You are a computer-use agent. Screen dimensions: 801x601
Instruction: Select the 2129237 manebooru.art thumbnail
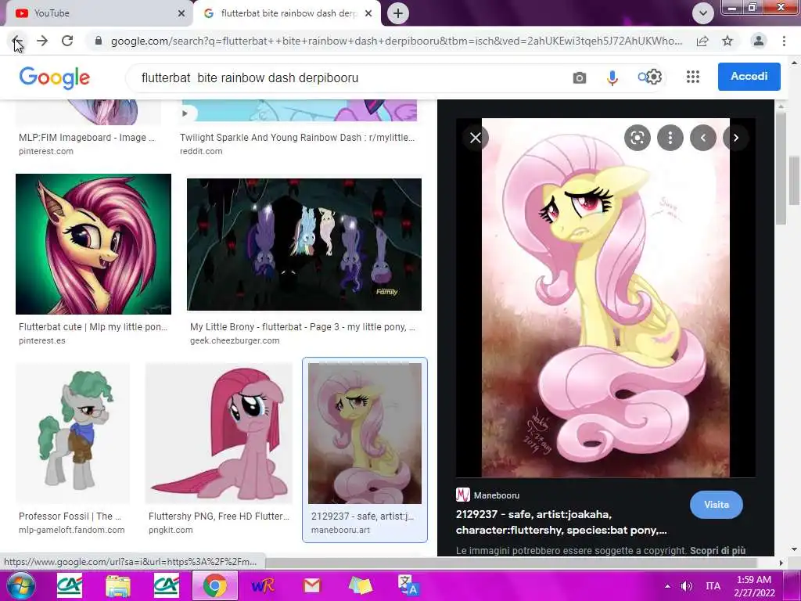(x=365, y=434)
